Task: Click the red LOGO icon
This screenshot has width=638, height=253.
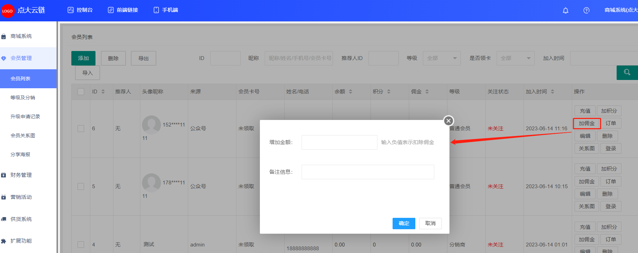Action: click(7, 11)
